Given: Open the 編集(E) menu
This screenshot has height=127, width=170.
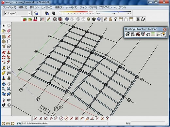Looking at the screenshot, I should pos(23,7).
